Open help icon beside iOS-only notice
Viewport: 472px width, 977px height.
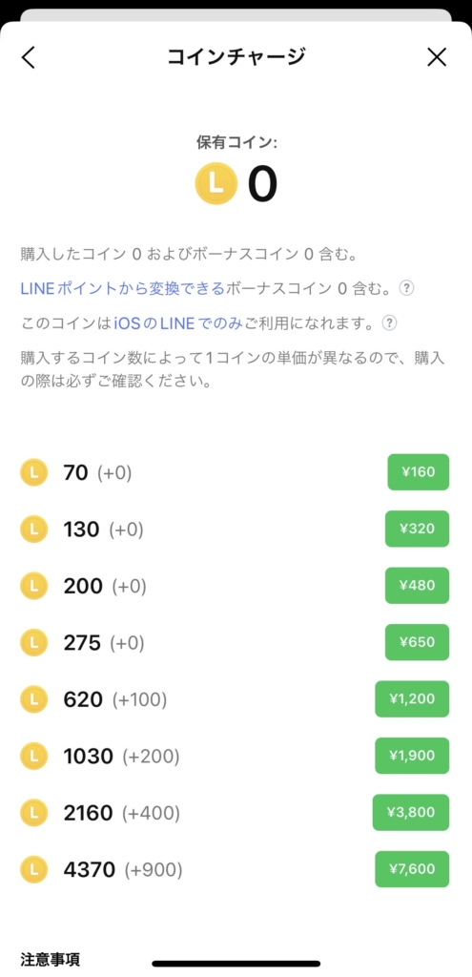(389, 323)
